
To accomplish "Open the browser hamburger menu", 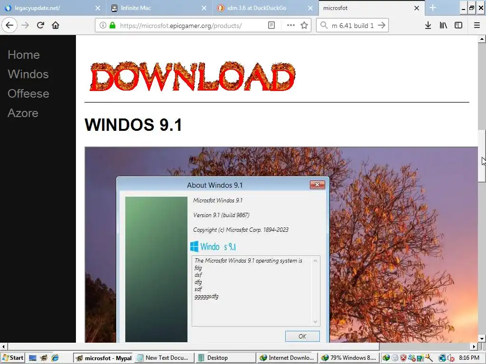I will coord(477,26).
